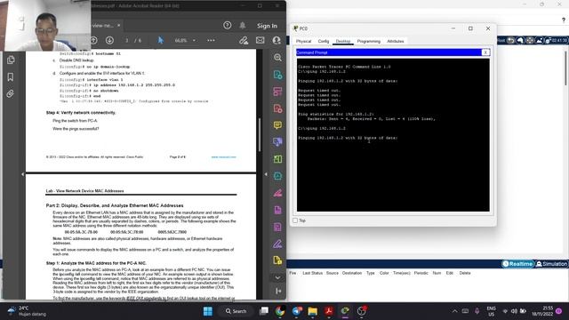569x320 pixels.
Task: Activate the selection pointer tool in Acrobat
Action: [x=161, y=40]
